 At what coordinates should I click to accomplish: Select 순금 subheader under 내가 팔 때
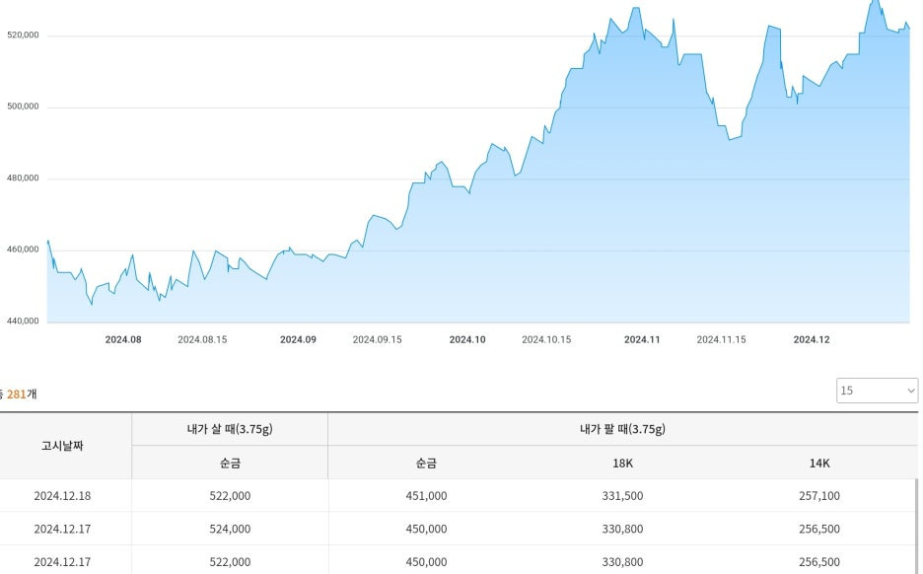click(426, 463)
